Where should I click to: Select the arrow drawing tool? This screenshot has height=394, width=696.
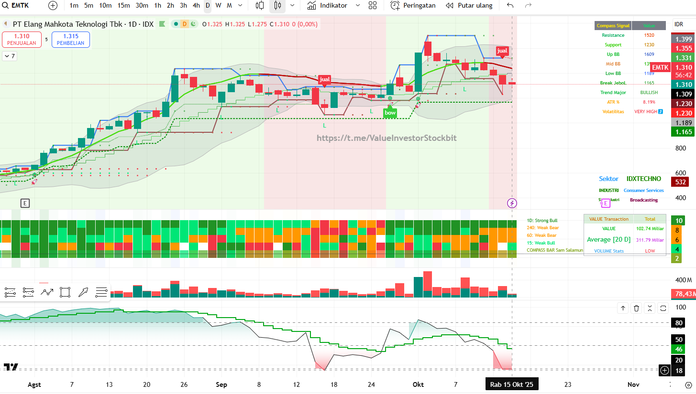click(x=83, y=292)
